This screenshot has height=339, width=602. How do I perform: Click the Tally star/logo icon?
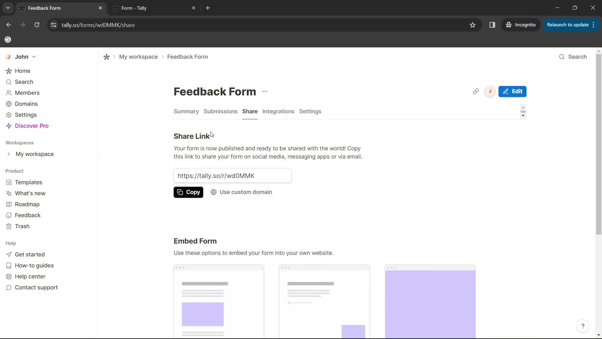(x=106, y=57)
